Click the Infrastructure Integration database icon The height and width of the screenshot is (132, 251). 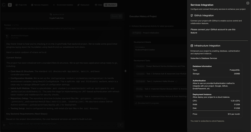click(x=192, y=46)
